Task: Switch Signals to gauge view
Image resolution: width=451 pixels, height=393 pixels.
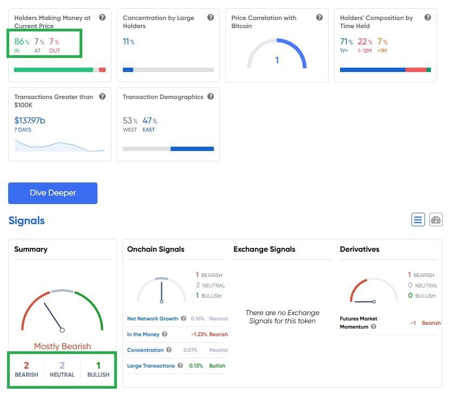Action: click(436, 220)
